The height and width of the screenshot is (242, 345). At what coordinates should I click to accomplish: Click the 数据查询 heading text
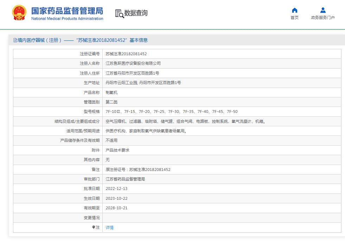tap(136, 13)
